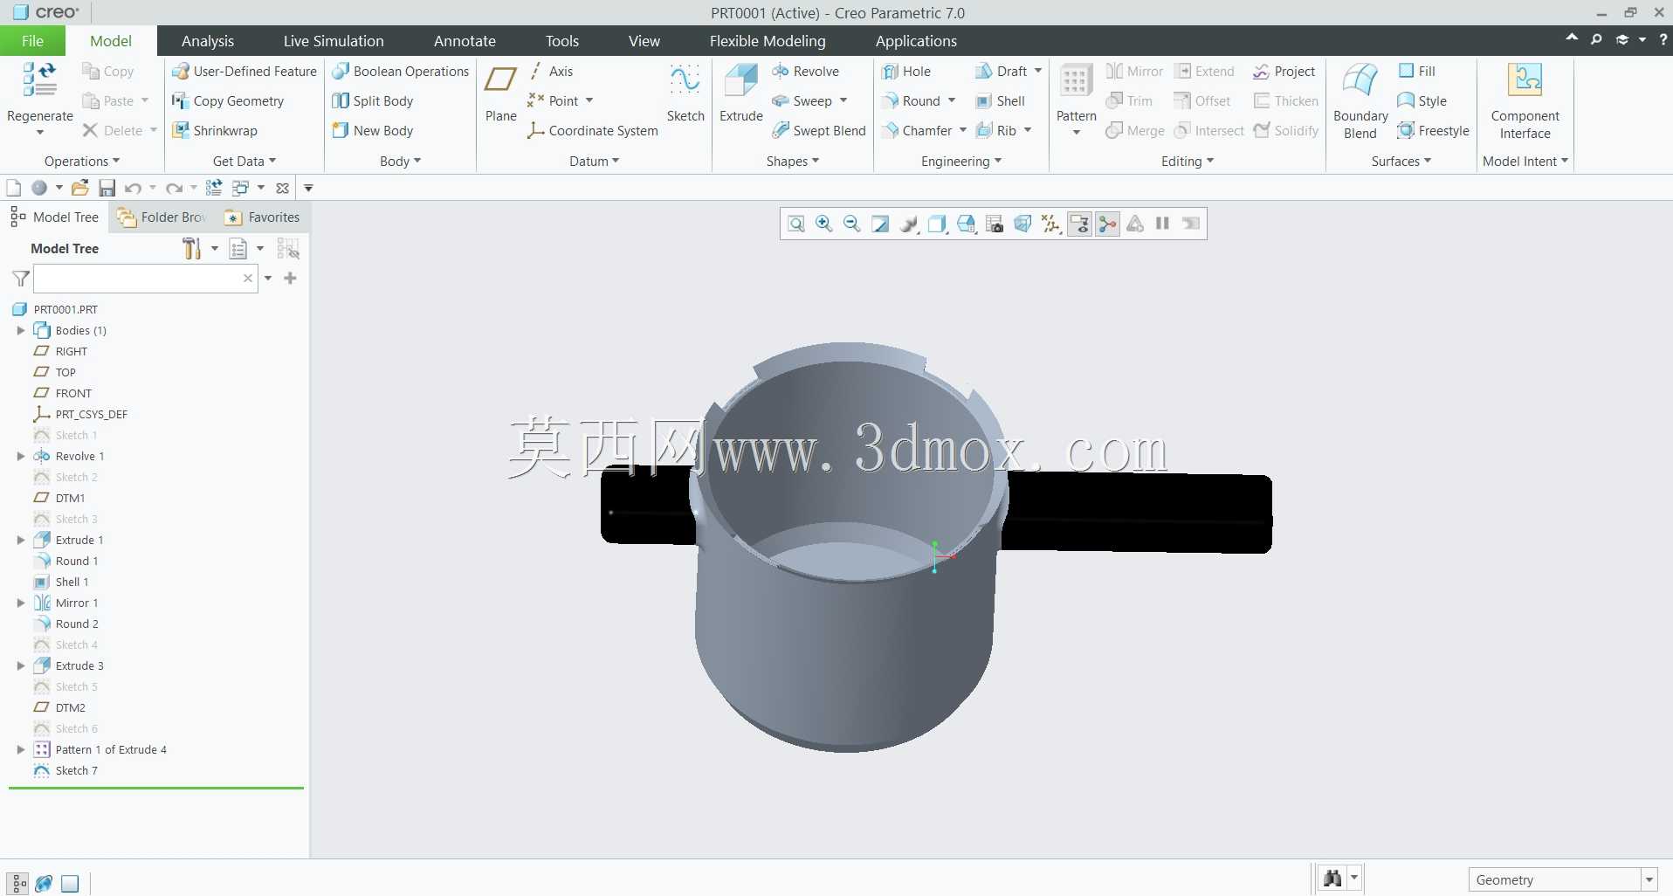Open the view manager in graphics toolbar
Viewport: 1673px width, 896px height.
pyautogui.click(x=995, y=224)
